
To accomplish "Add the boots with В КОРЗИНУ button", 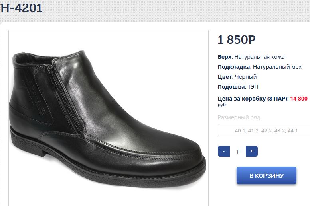I will (266, 175).
